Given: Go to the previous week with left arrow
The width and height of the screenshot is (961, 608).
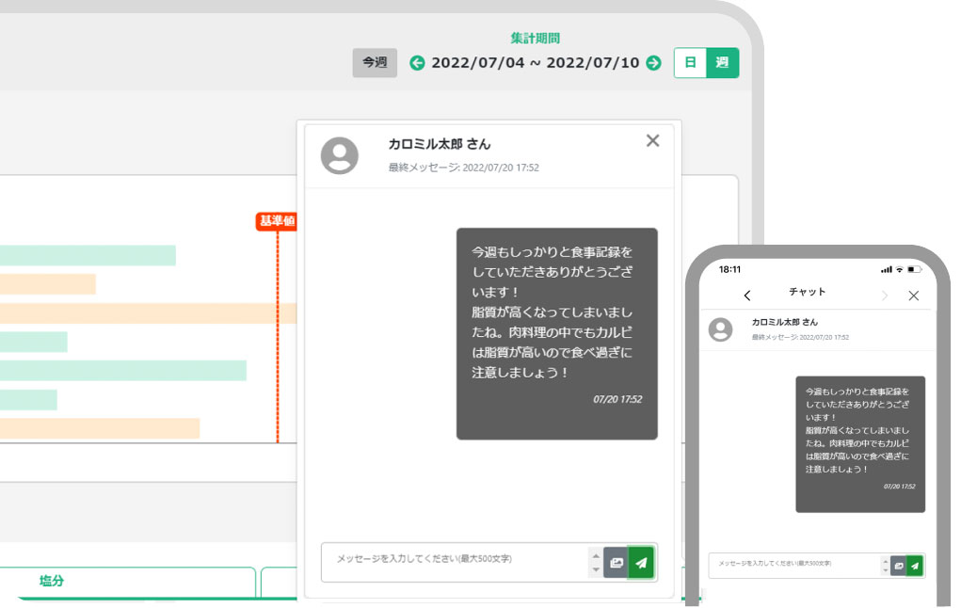Looking at the screenshot, I should pyautogui.click(x=417, y=63).
